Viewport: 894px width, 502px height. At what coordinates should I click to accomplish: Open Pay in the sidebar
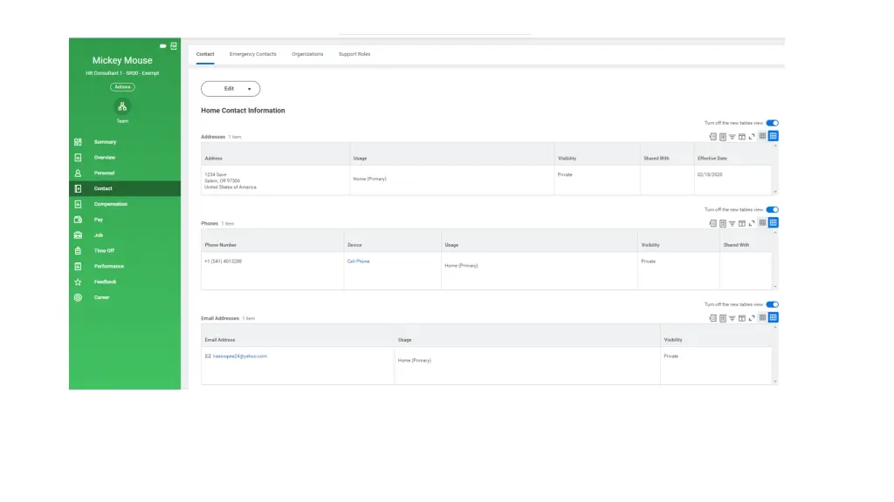click(x=125, y=220)
